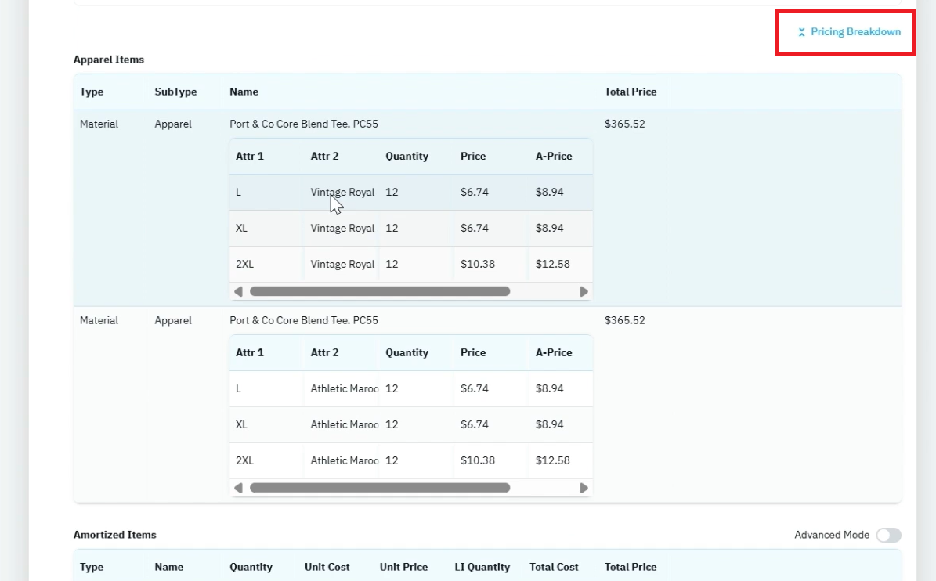This screenshot has width=936, height=581.
Task: Click the Name header in Apparel Items
Action: coord(244,92)
